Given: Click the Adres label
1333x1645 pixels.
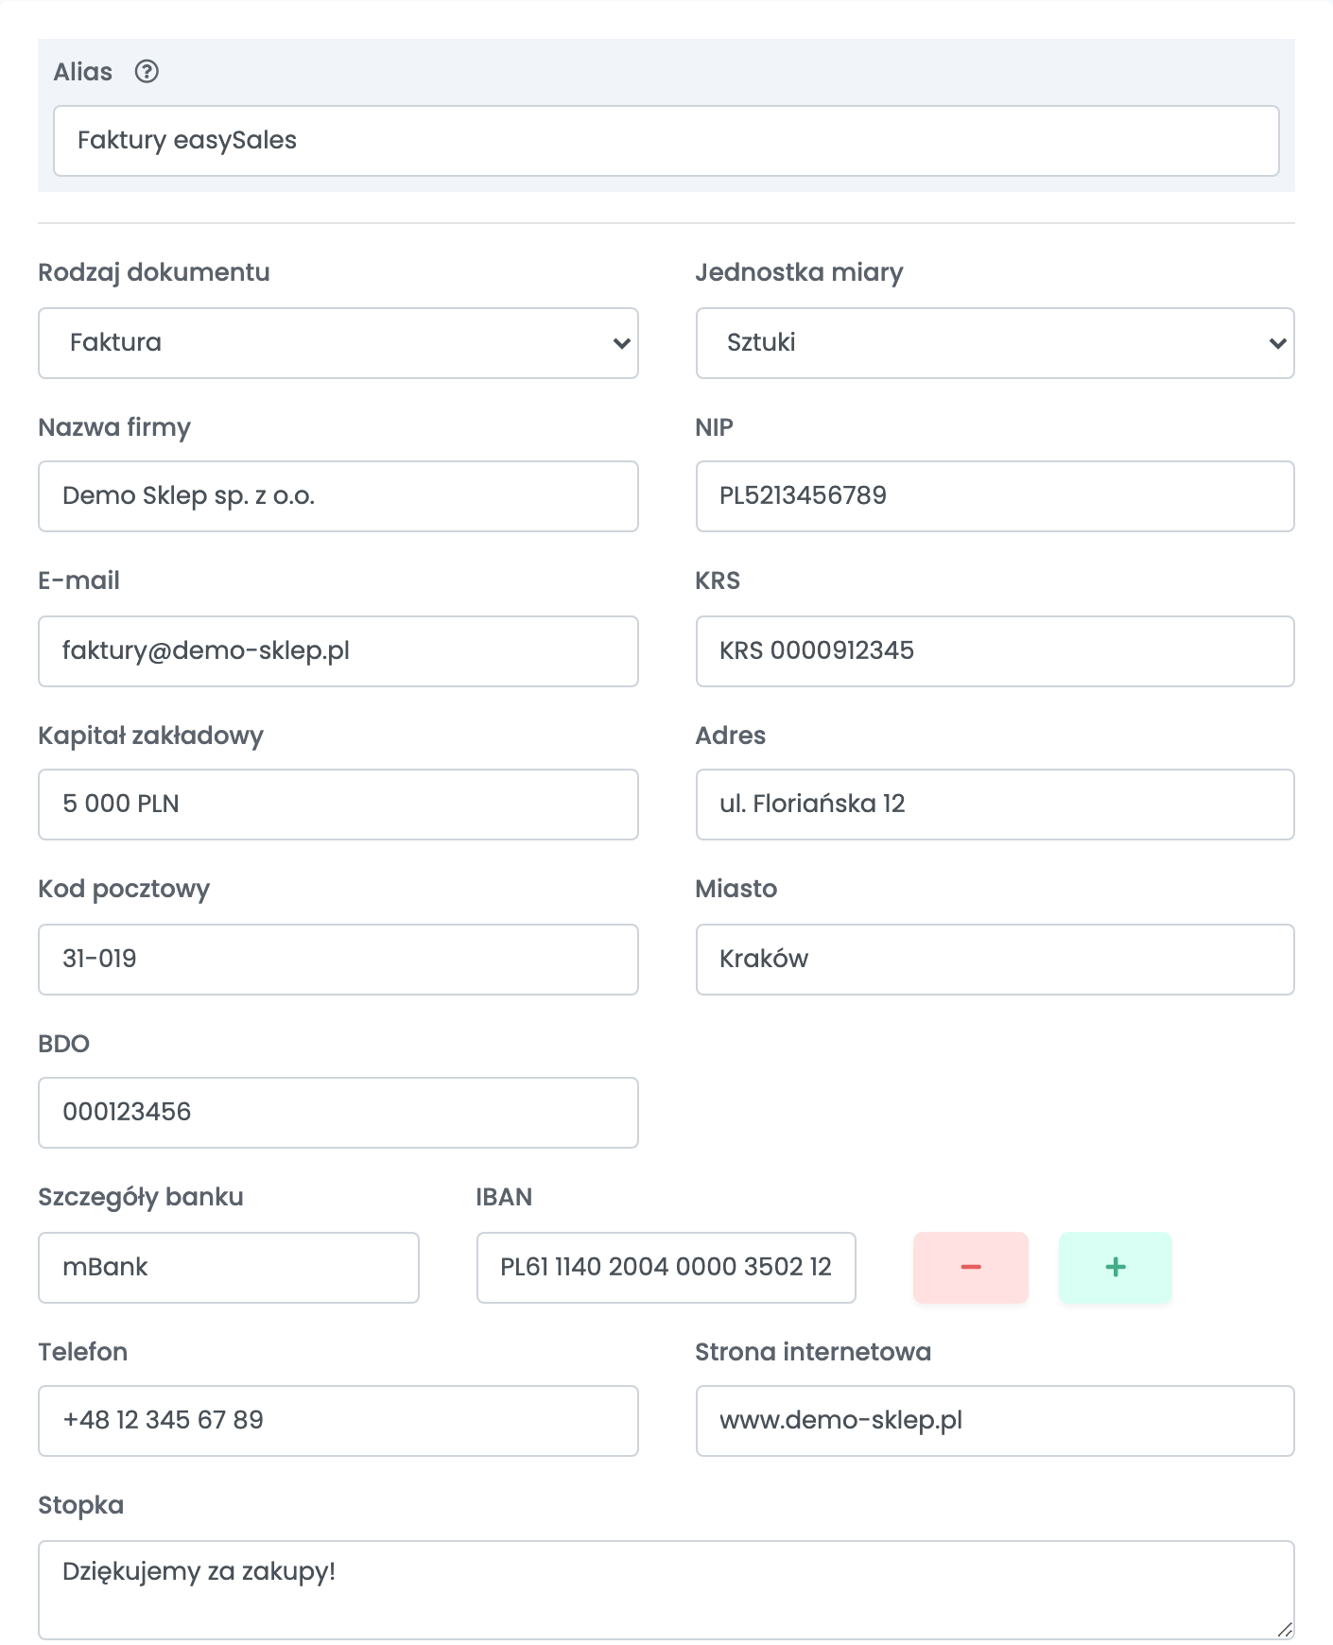Looking at the screenshot, I should (x=731, y=736).
